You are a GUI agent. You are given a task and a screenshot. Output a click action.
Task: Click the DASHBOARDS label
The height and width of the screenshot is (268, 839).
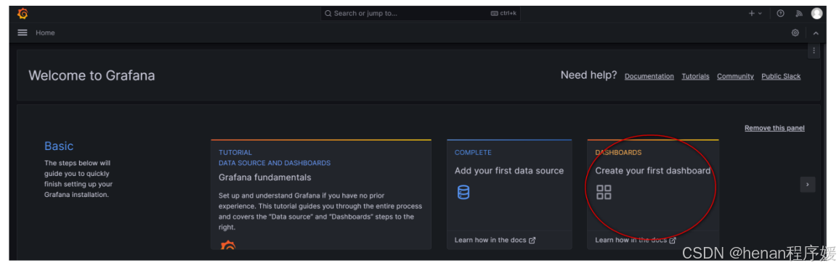(x=618, y=152)
